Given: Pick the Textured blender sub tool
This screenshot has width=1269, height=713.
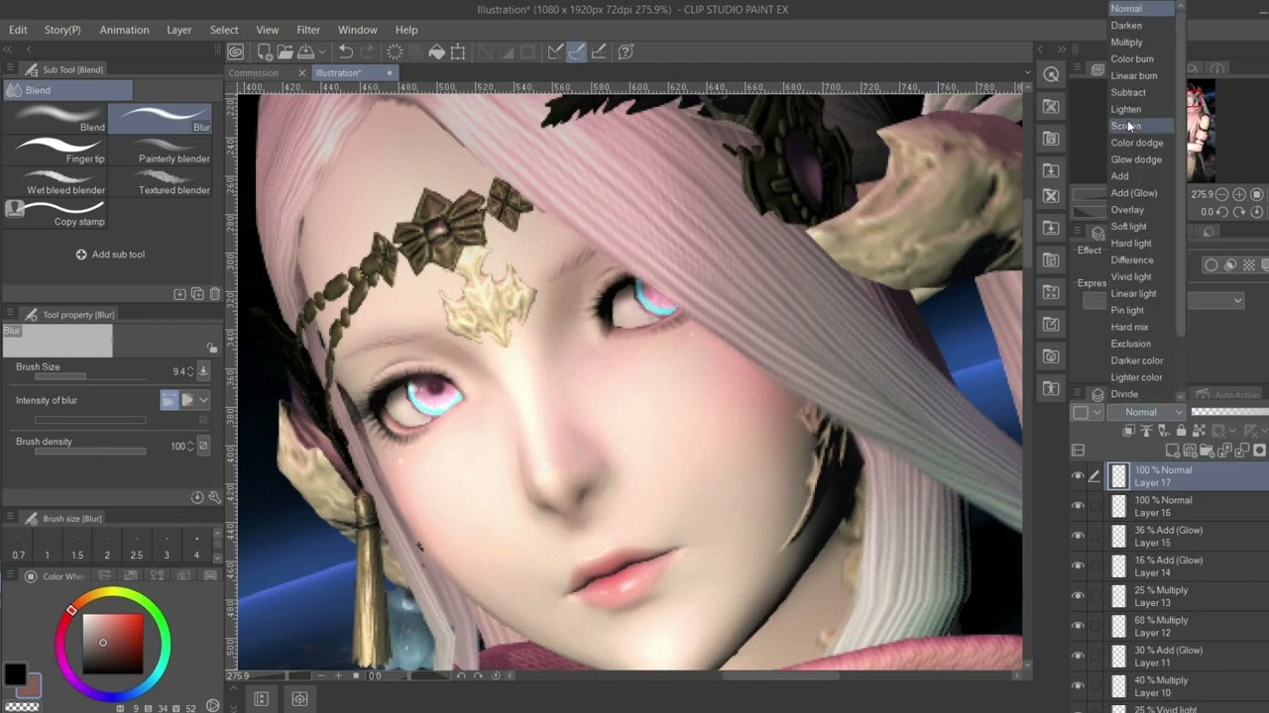Looking at the screenshot, I should (160, 182).
